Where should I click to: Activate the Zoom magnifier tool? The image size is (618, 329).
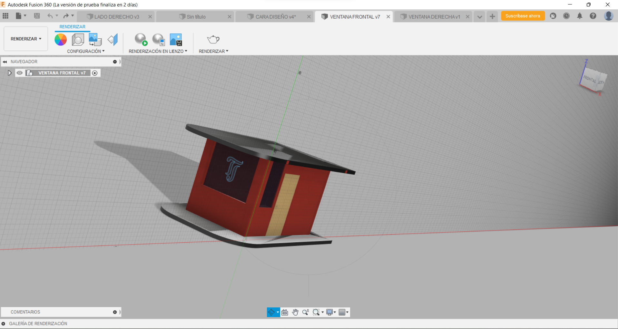[x=306, y=312]
